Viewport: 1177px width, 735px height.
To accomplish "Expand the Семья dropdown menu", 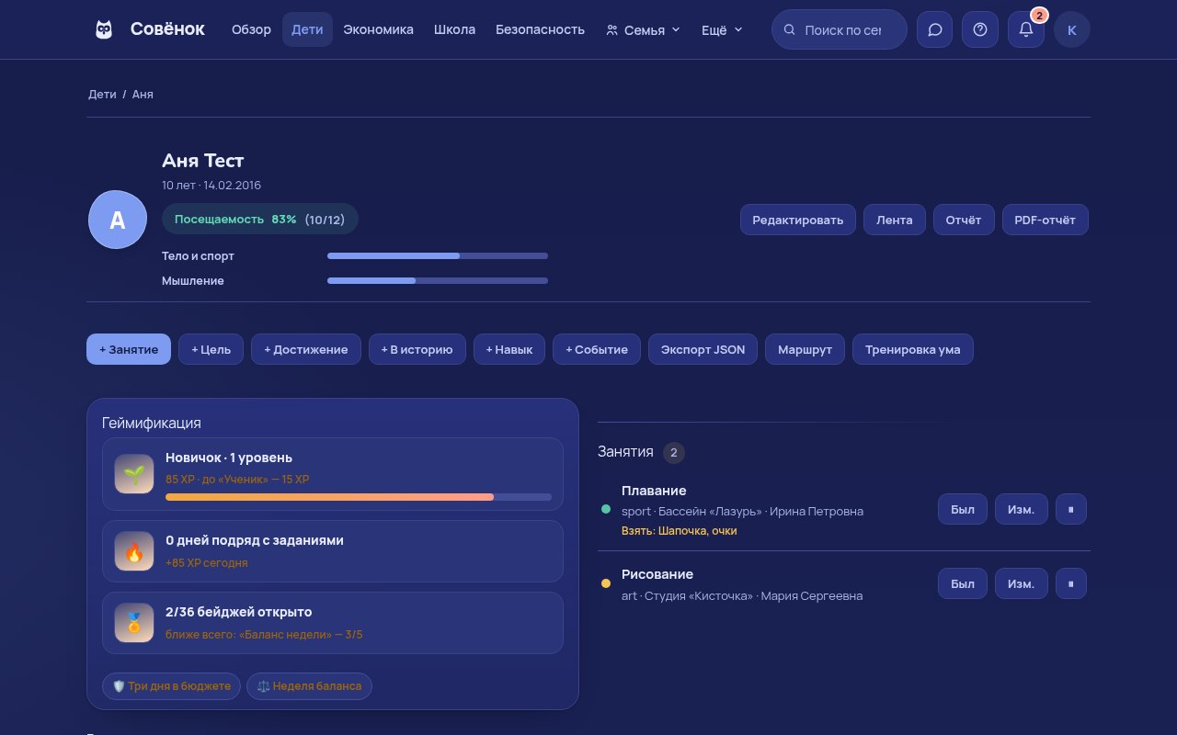I will click(x=644, y=29).
